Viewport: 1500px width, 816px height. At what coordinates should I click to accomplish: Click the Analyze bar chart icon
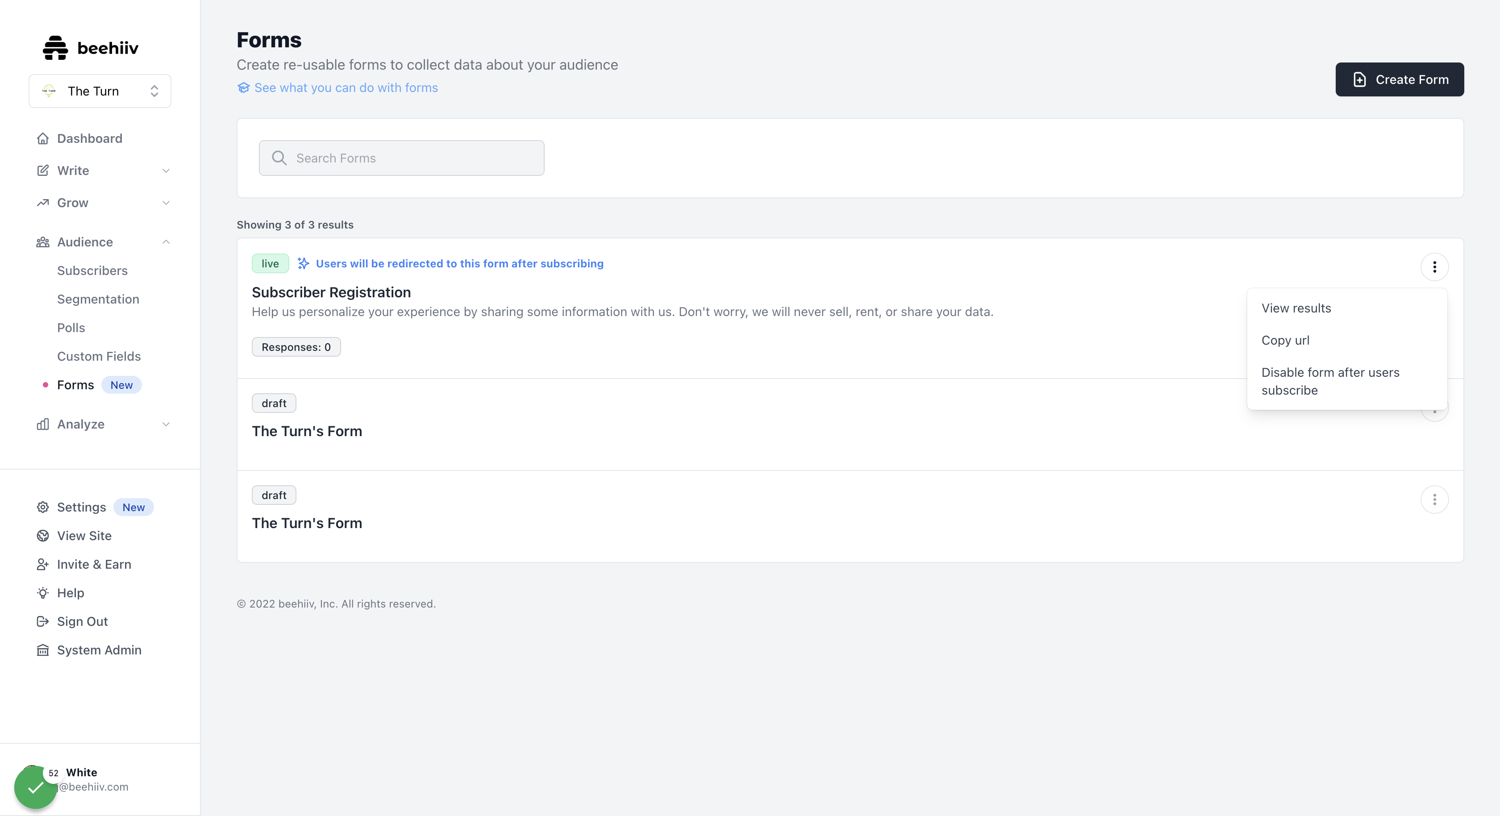click(42, 425)
